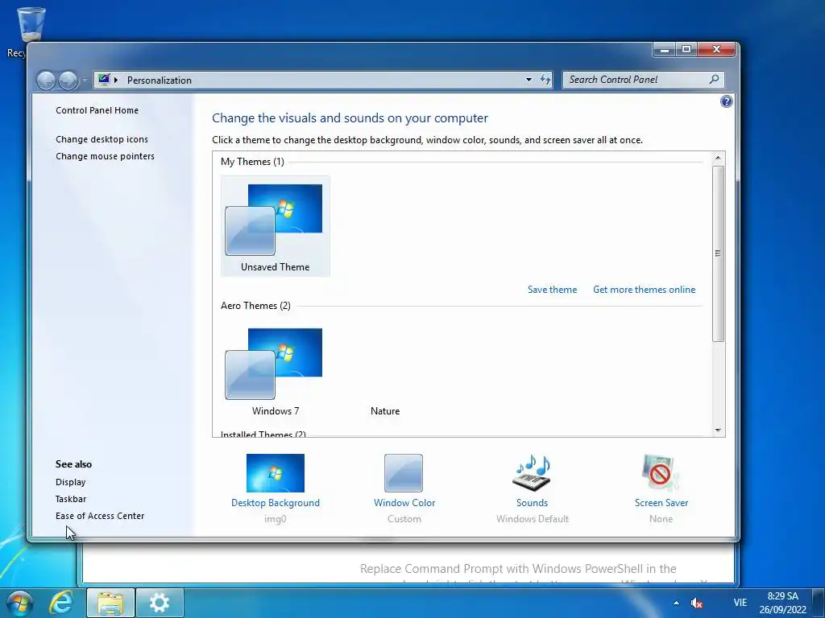Go to Control Panel Home

[x=97, y=110]
